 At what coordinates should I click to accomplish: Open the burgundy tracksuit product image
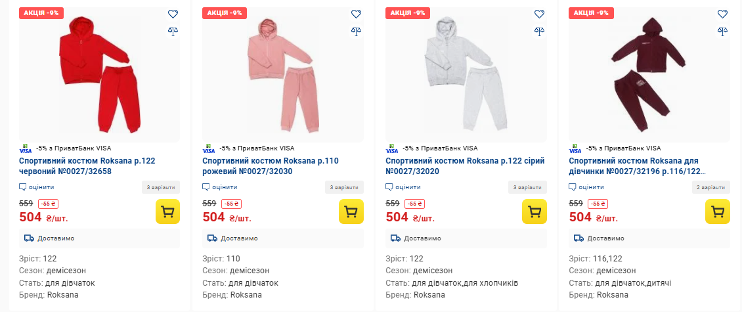649,76
